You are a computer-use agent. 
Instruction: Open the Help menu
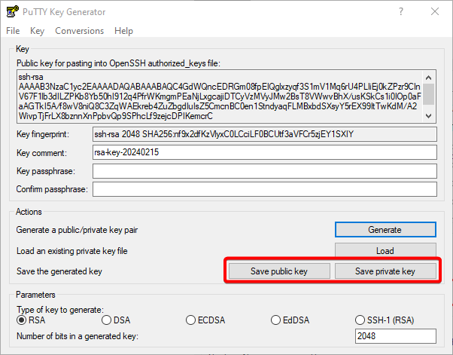[x=123, y=31]
